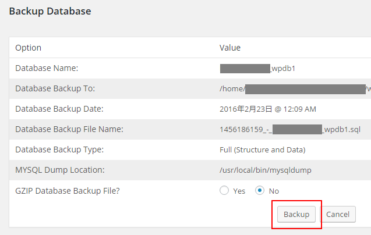Click the Database Backup Type label

coord(59,149)
